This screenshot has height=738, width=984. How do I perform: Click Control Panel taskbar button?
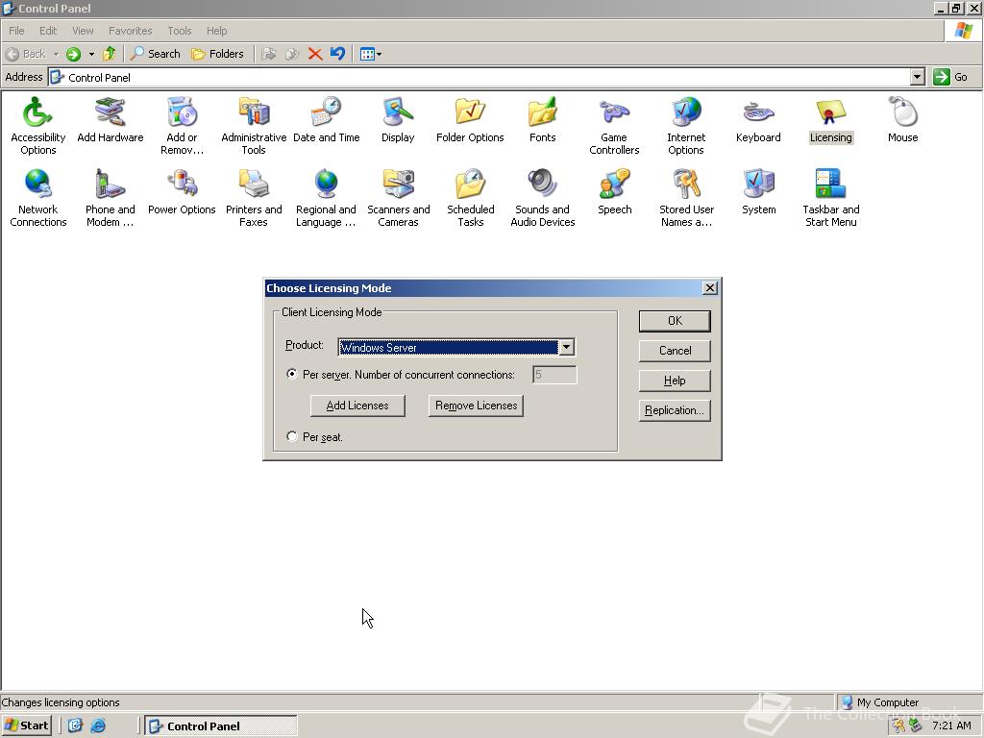click(x=221, y=726)
